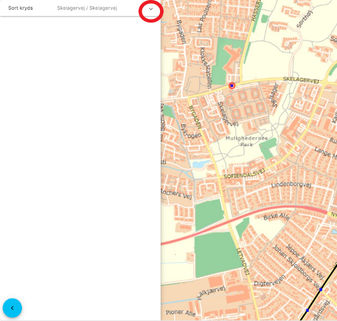The image size is (337, 321).
Task: Click the 'Sort kryds' panel title
Action: click(21, 8)
